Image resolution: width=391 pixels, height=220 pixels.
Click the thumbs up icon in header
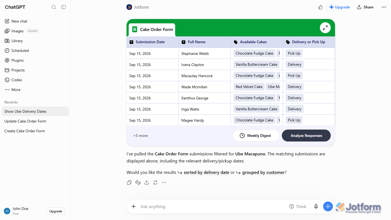pyautogui.click(x=320, y=7)
